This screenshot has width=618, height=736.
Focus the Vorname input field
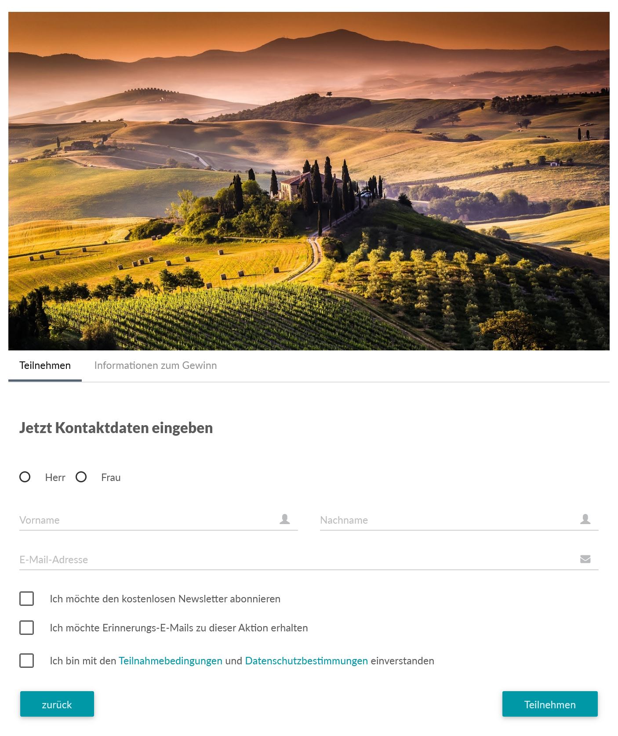(145, 520)
